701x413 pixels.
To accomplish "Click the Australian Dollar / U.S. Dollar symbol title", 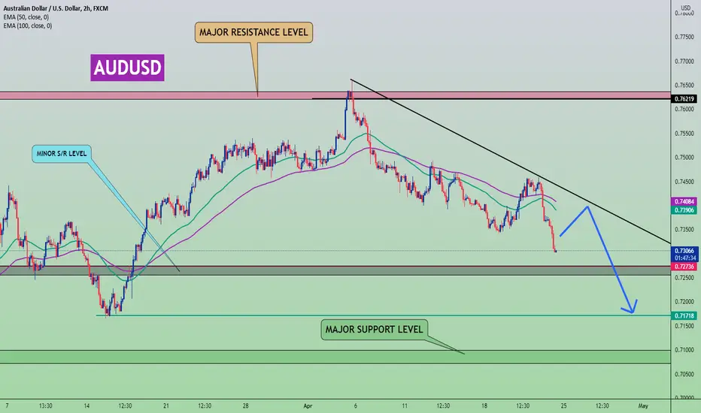I will [56, 8].
